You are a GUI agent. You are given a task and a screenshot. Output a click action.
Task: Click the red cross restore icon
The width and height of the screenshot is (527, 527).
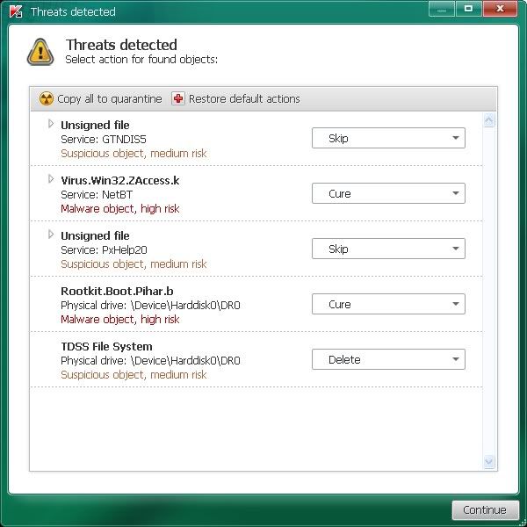click(x=178, y=98)
